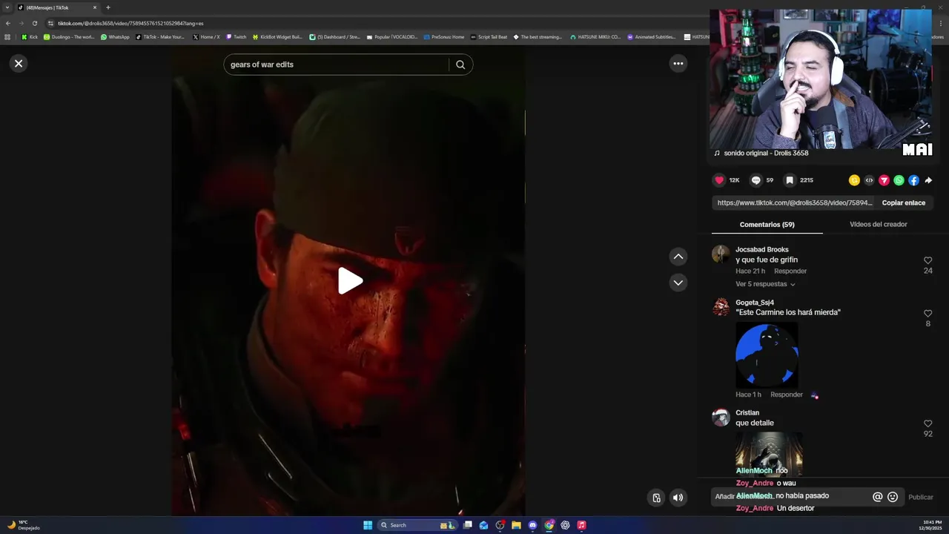Viewport: 949px width, 534px height.
Task: Open the KickBot Widget Builder bookmark
Action: (277, 37)
